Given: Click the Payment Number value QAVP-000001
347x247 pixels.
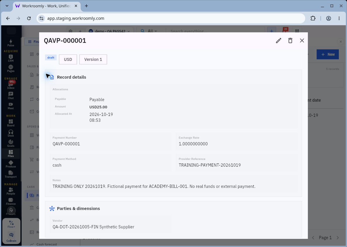Looking at the screenshot, I should [x=66, y=144].
